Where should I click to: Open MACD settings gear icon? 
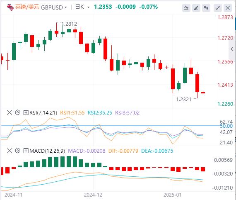18,151
